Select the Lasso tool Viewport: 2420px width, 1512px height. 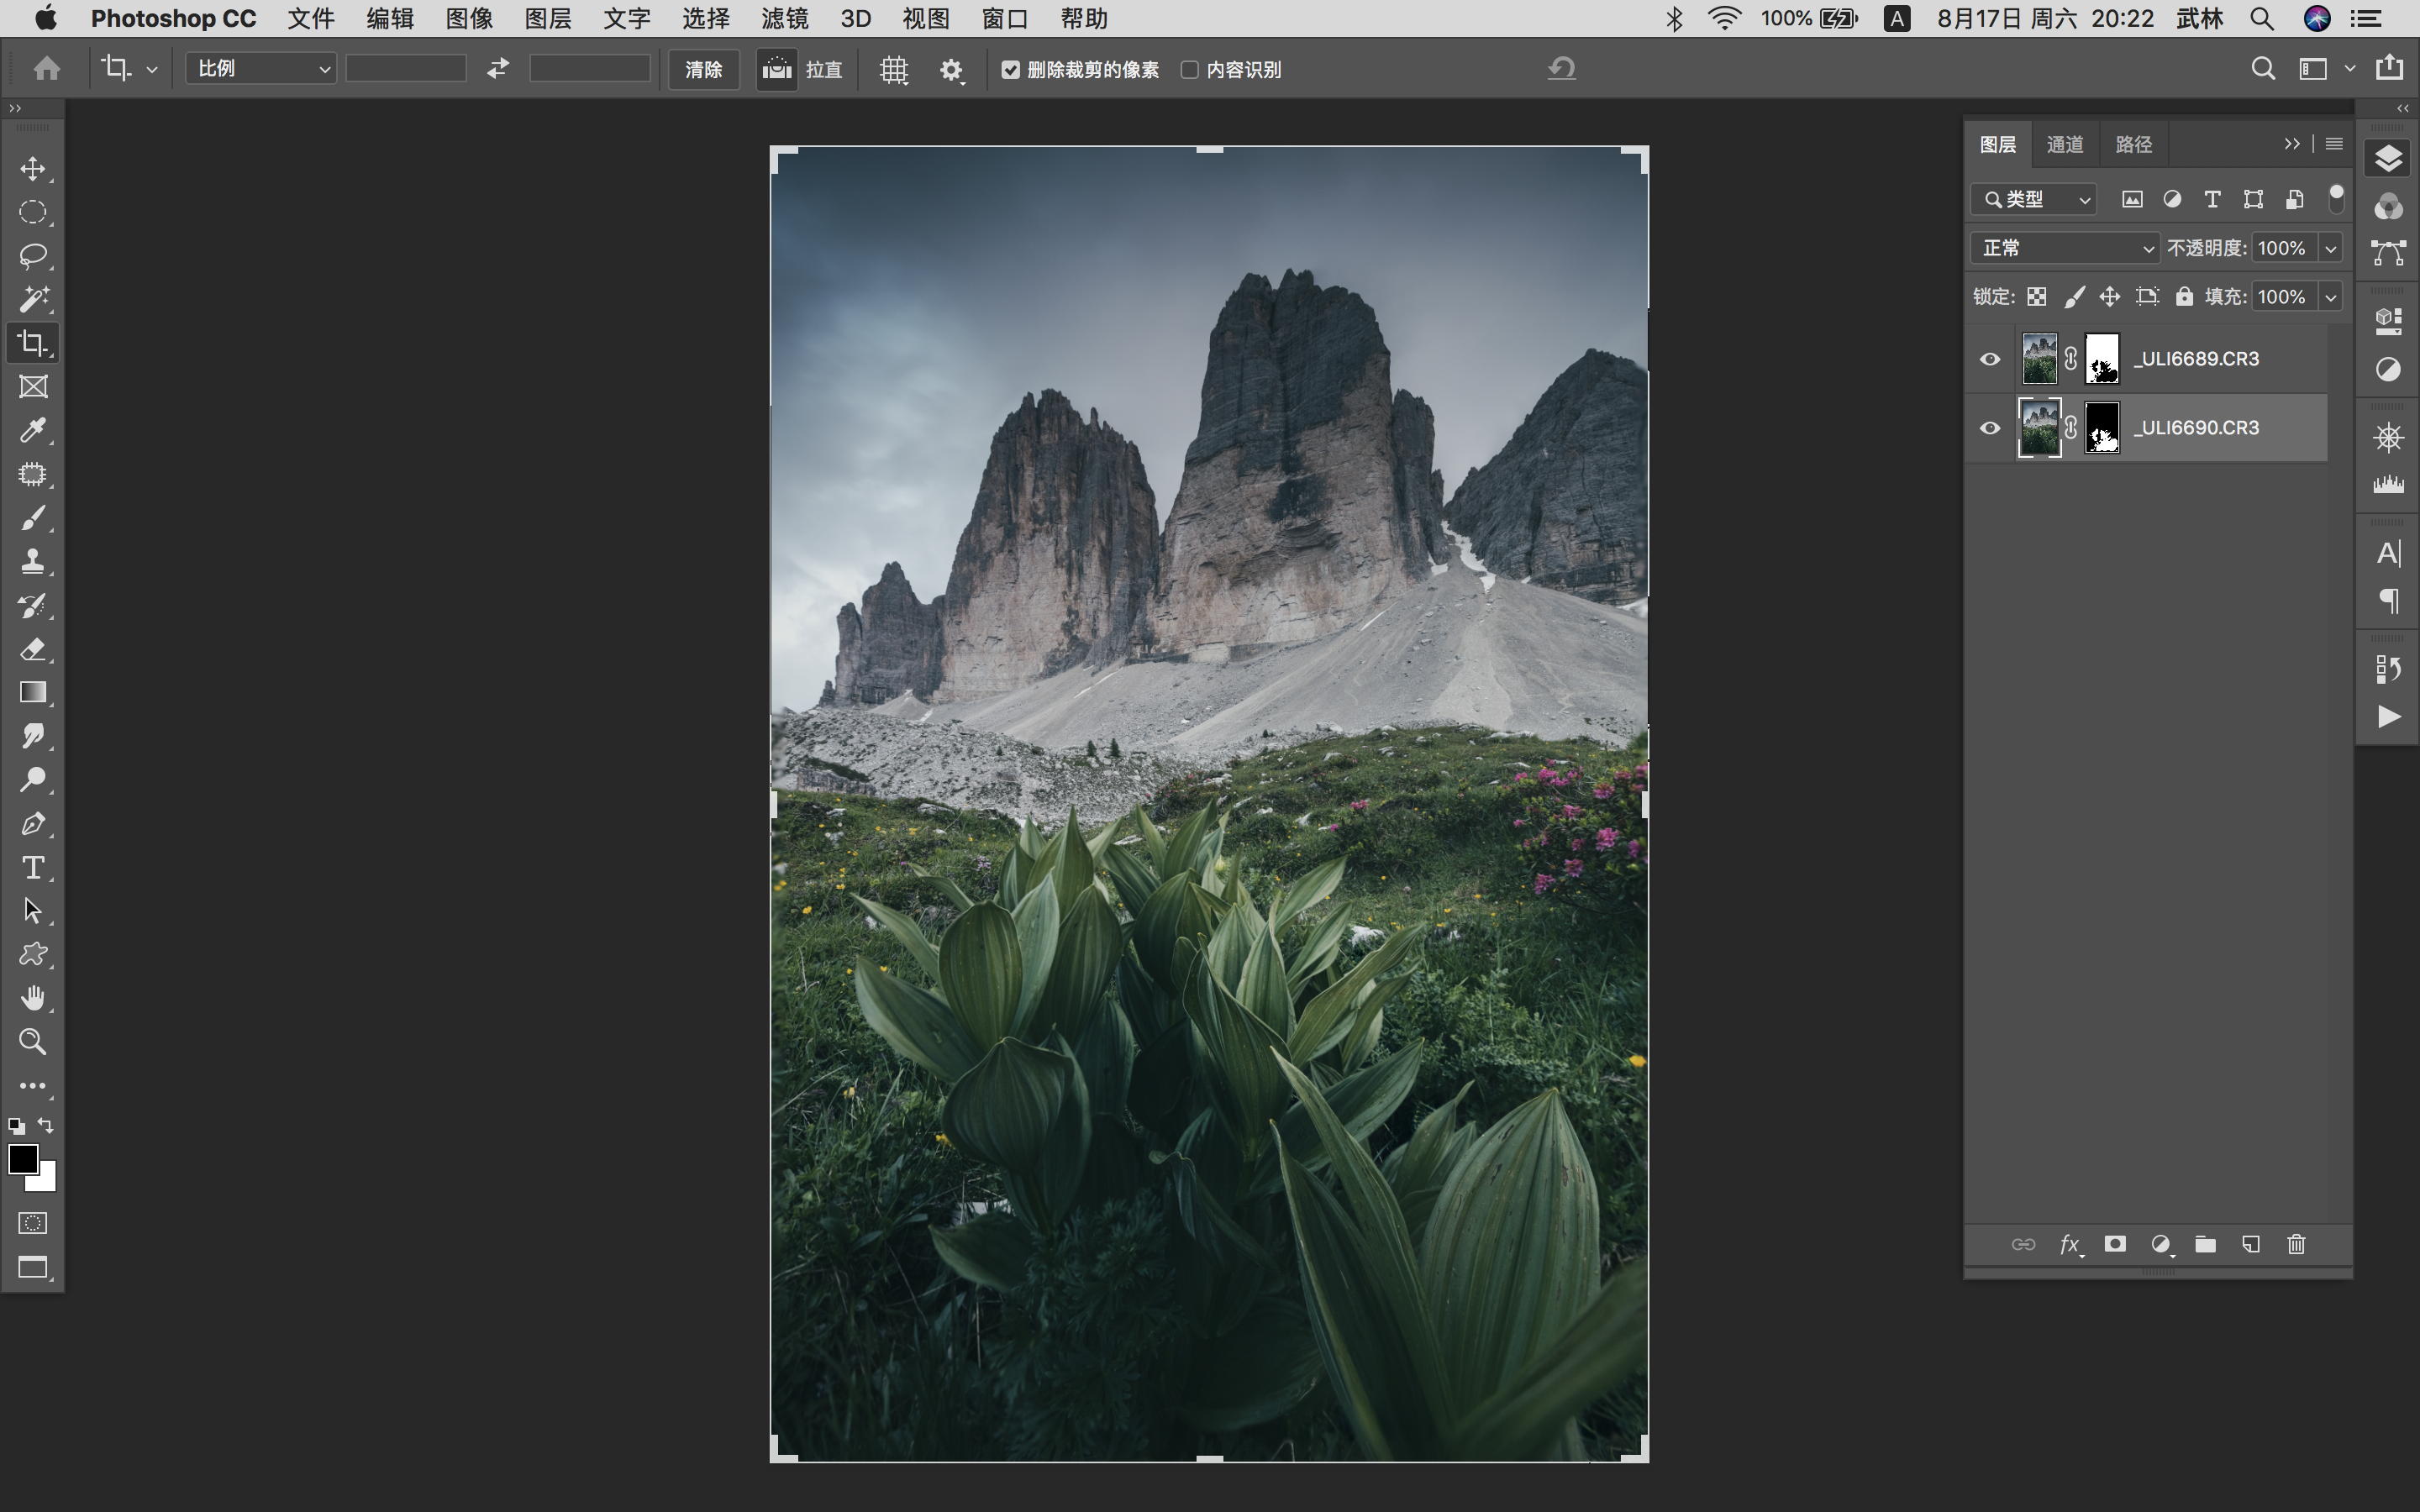click(33, 255)
